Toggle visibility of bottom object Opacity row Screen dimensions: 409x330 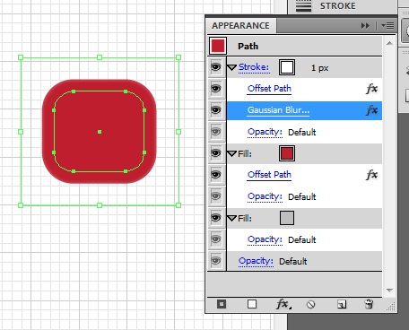216,261
